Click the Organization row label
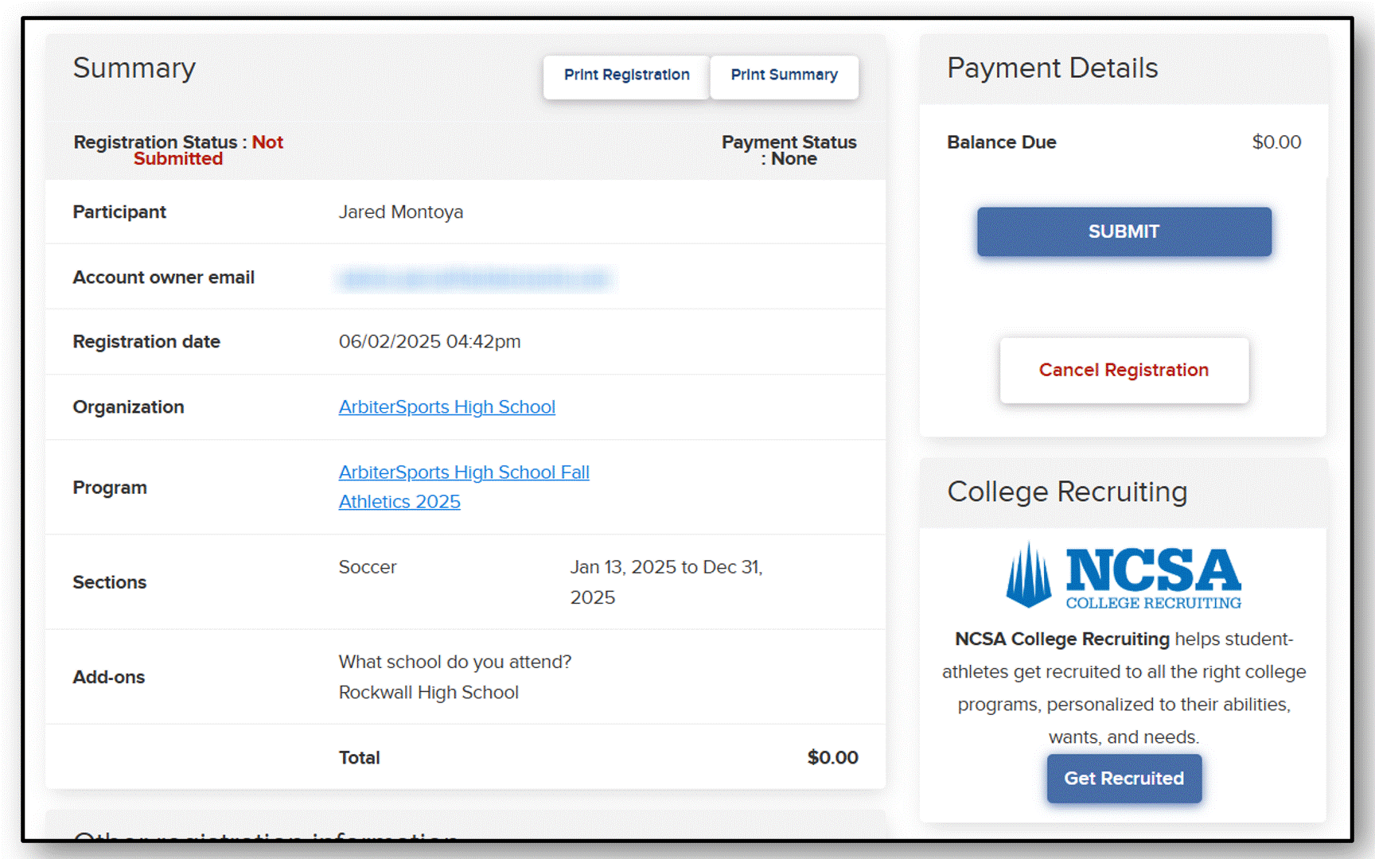Image resolution: width=1375 pixels, height=859 pixels. click(x=128, y=406)
